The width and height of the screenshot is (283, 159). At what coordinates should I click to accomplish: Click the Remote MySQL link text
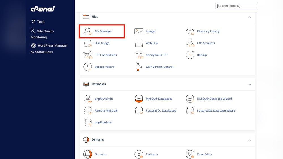coord(106,110)
